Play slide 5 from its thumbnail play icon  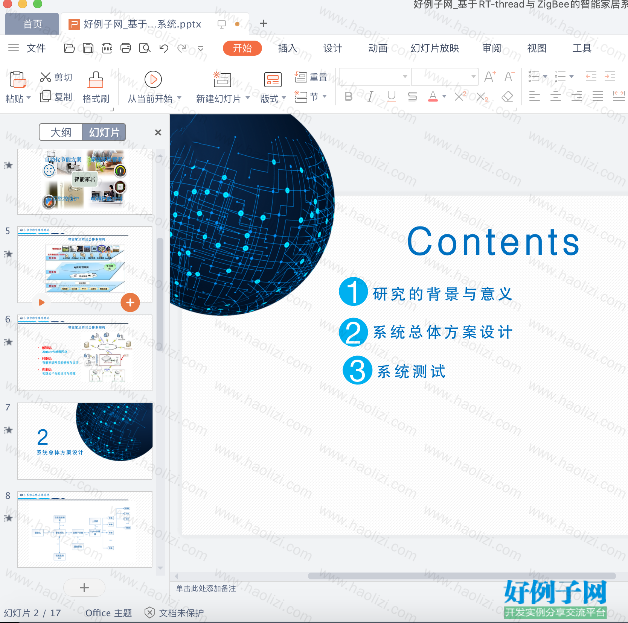coord(42,302)
